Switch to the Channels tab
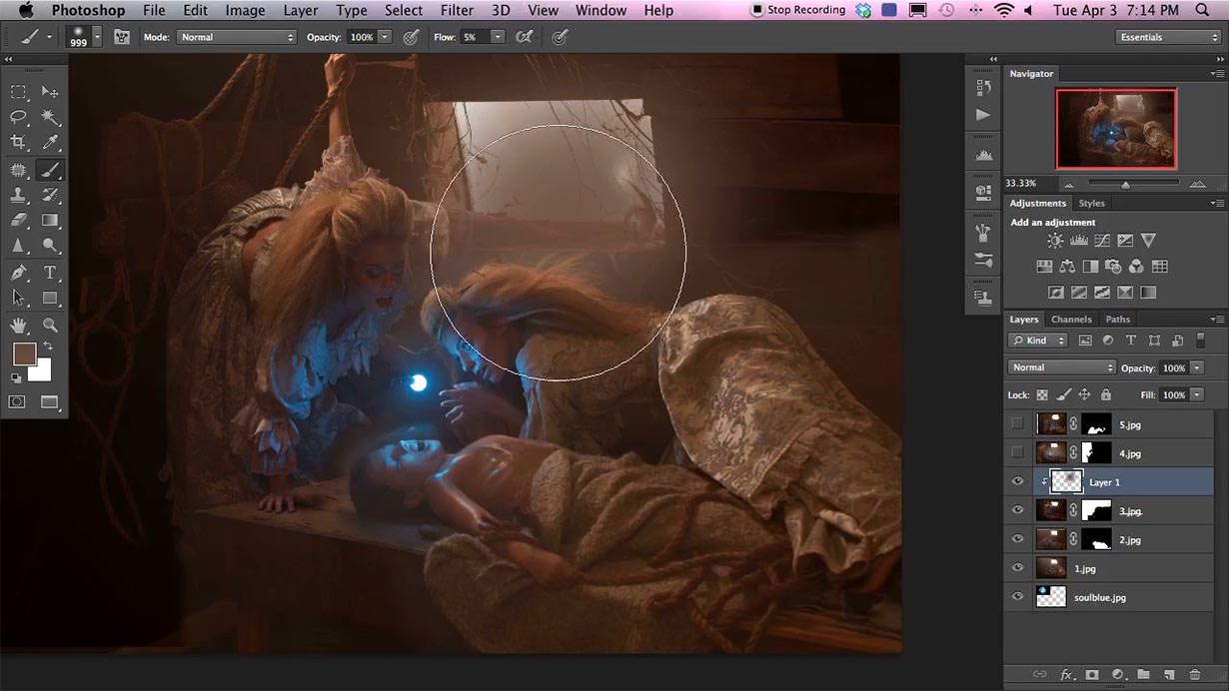The width and height of the screenshot is (1229, 691). 1070,320
